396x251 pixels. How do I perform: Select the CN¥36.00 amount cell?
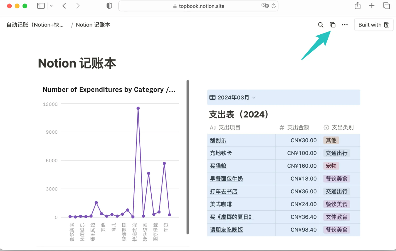click(298, 191)
